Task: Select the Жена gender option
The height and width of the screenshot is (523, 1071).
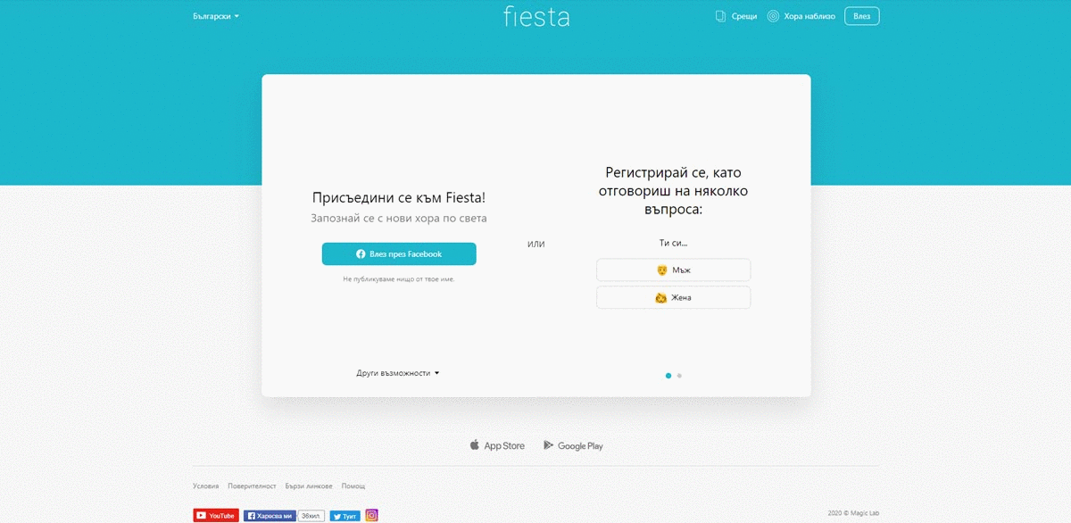Action: [x=673, y=296]
